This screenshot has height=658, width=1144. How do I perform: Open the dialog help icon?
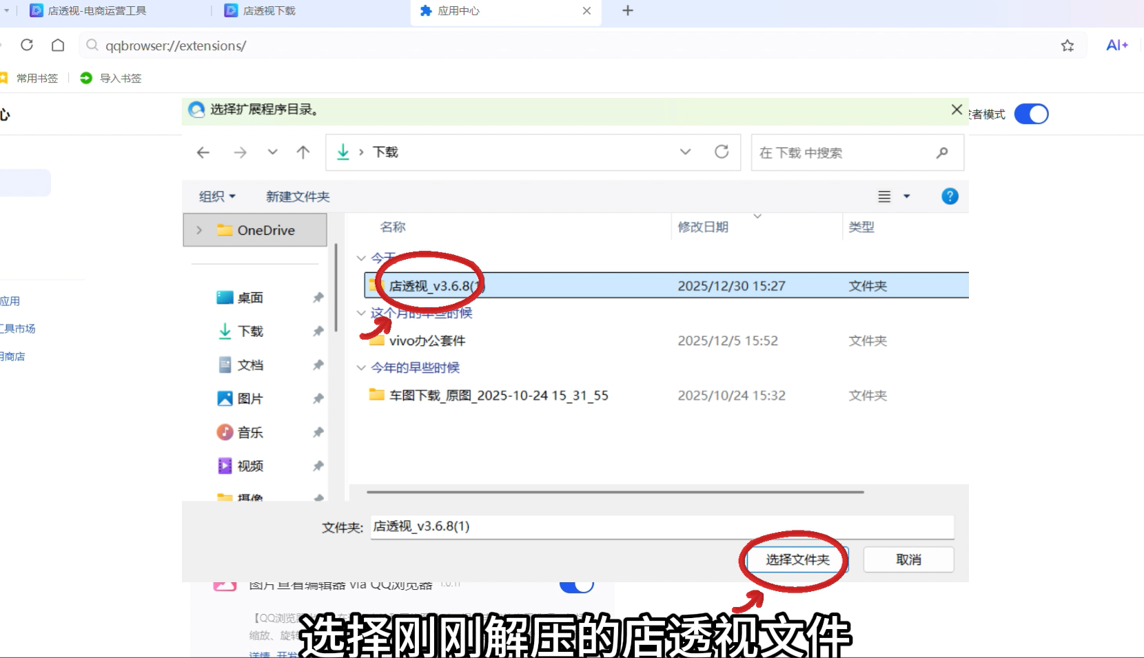coord(950,196)
